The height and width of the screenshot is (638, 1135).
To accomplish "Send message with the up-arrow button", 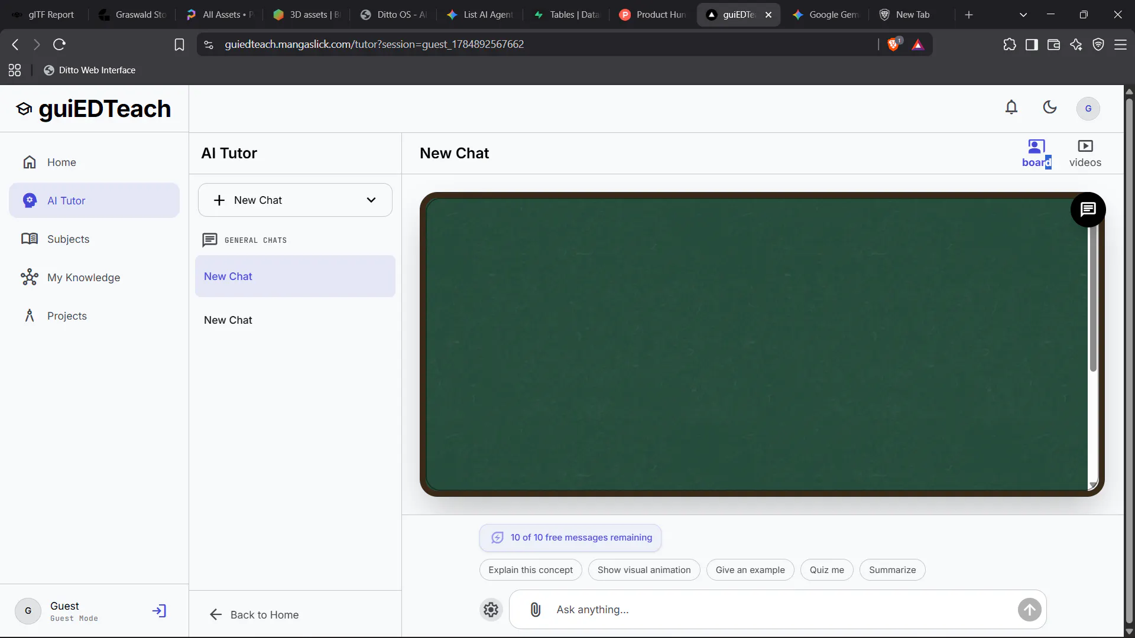I will [x=1029, y=610].
